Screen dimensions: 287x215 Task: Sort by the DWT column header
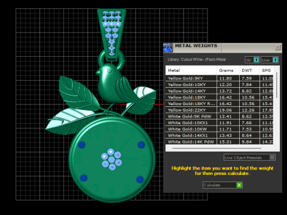[x=249, y=70]
